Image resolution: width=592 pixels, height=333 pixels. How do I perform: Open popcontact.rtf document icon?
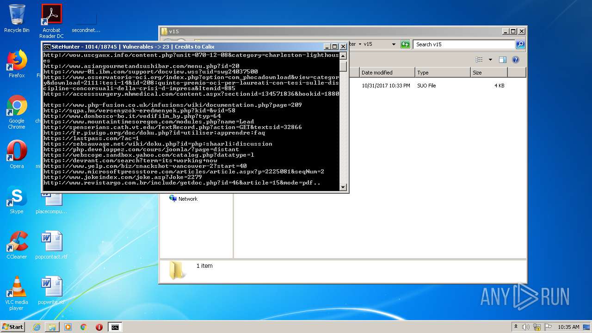click(51, 245)
